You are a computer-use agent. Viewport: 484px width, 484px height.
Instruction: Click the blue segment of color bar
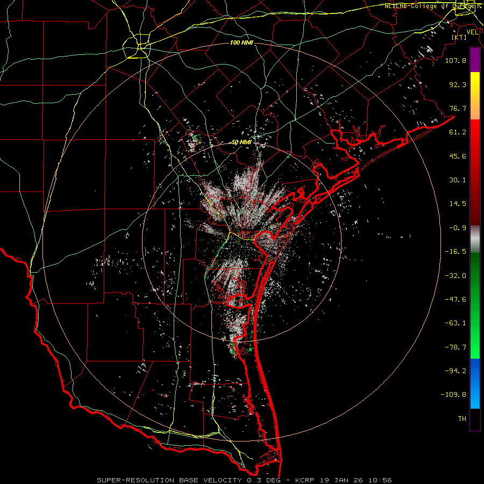click(x=475, y=383)
